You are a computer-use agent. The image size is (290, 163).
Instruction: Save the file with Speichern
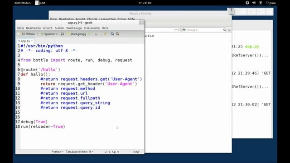click(x=49, y=34)
